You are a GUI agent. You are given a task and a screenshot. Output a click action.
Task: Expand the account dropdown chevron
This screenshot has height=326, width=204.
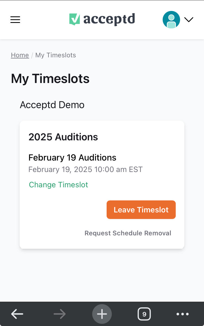tap(188, 20)
